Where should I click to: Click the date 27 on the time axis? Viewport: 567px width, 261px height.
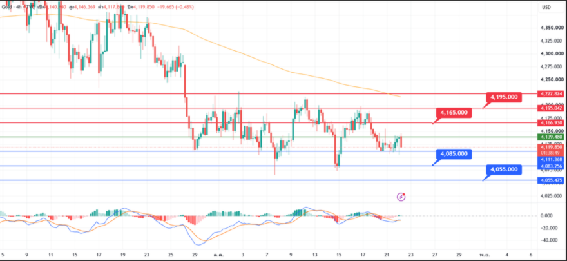[x=435, y=255]
